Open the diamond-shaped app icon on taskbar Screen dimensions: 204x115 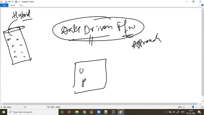point(91,112)
